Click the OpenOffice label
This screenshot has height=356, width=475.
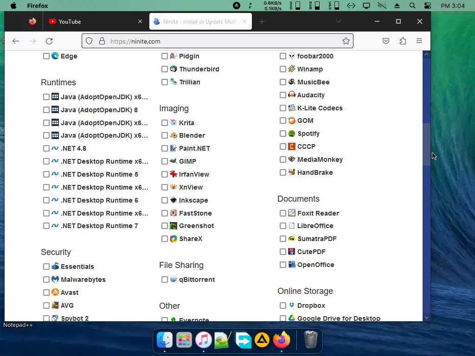(315, 265)
